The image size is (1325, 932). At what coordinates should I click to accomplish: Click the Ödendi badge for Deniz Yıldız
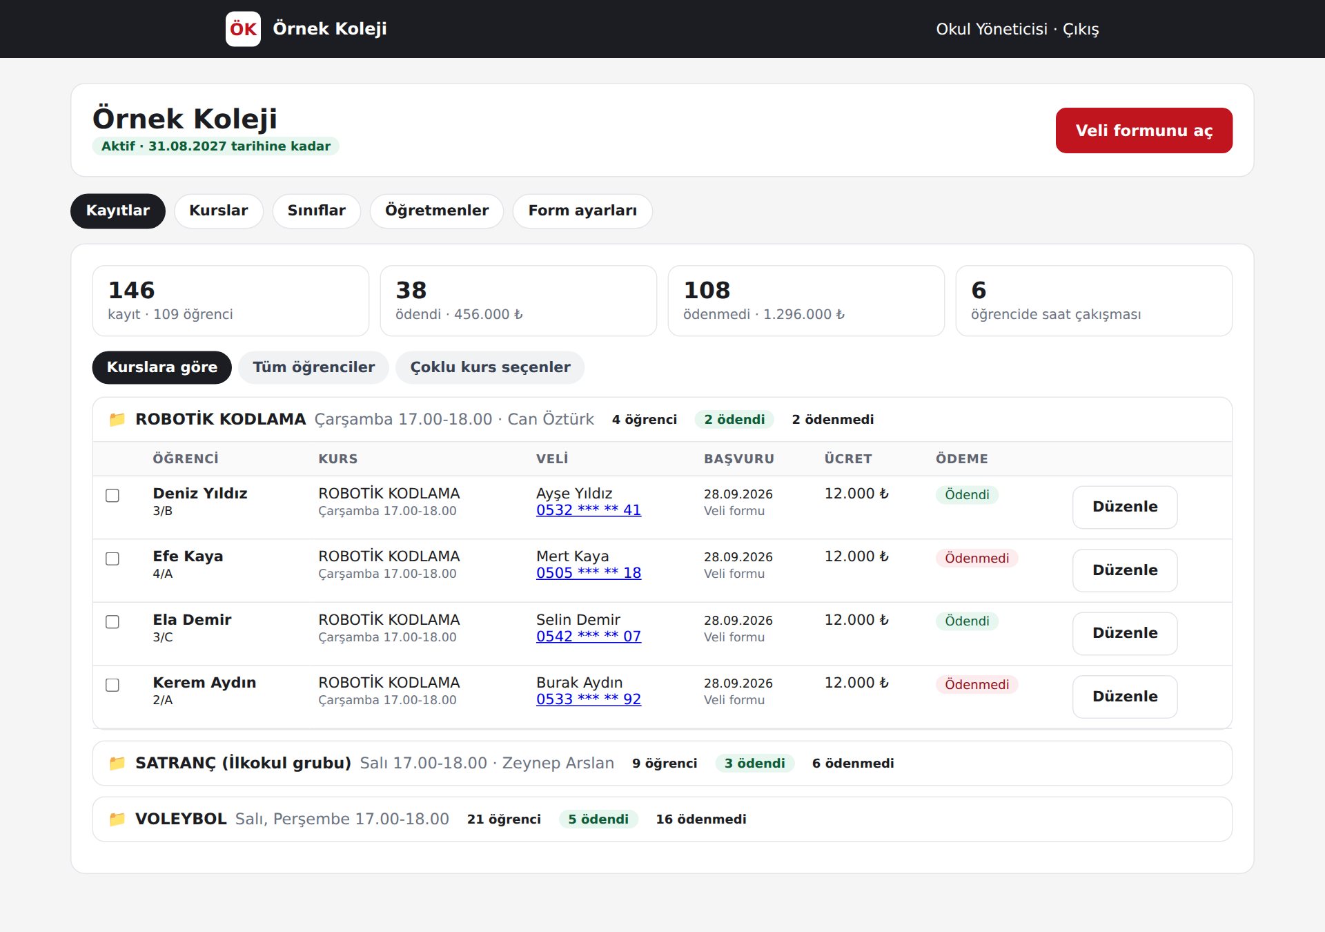pyautogui.click(x=967, y=495)
